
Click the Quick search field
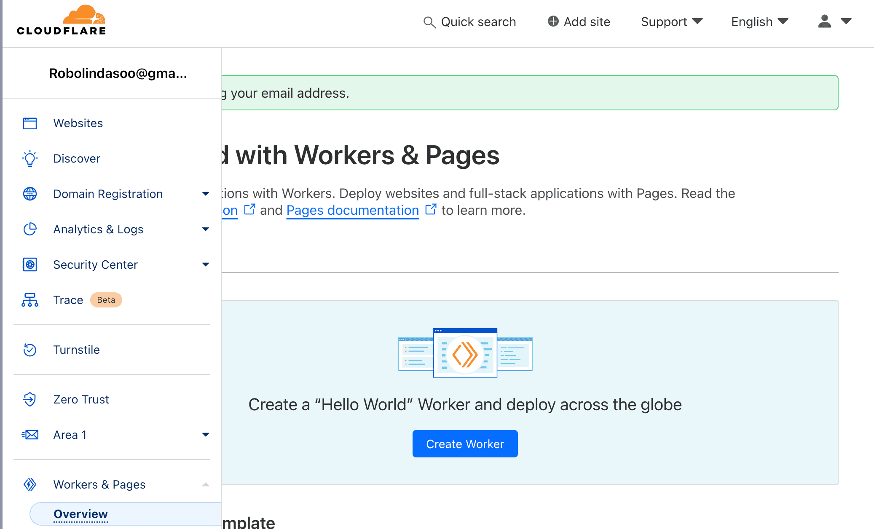point(470,21)
